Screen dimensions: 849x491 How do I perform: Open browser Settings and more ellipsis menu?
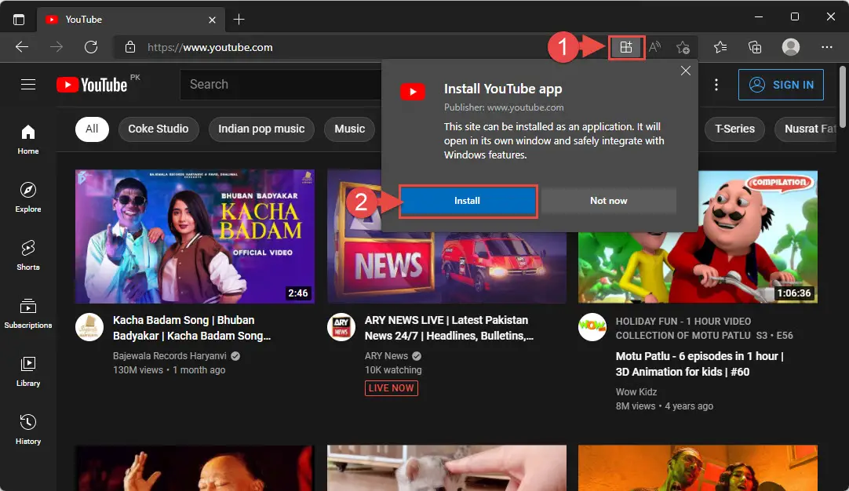coord(827,47)
